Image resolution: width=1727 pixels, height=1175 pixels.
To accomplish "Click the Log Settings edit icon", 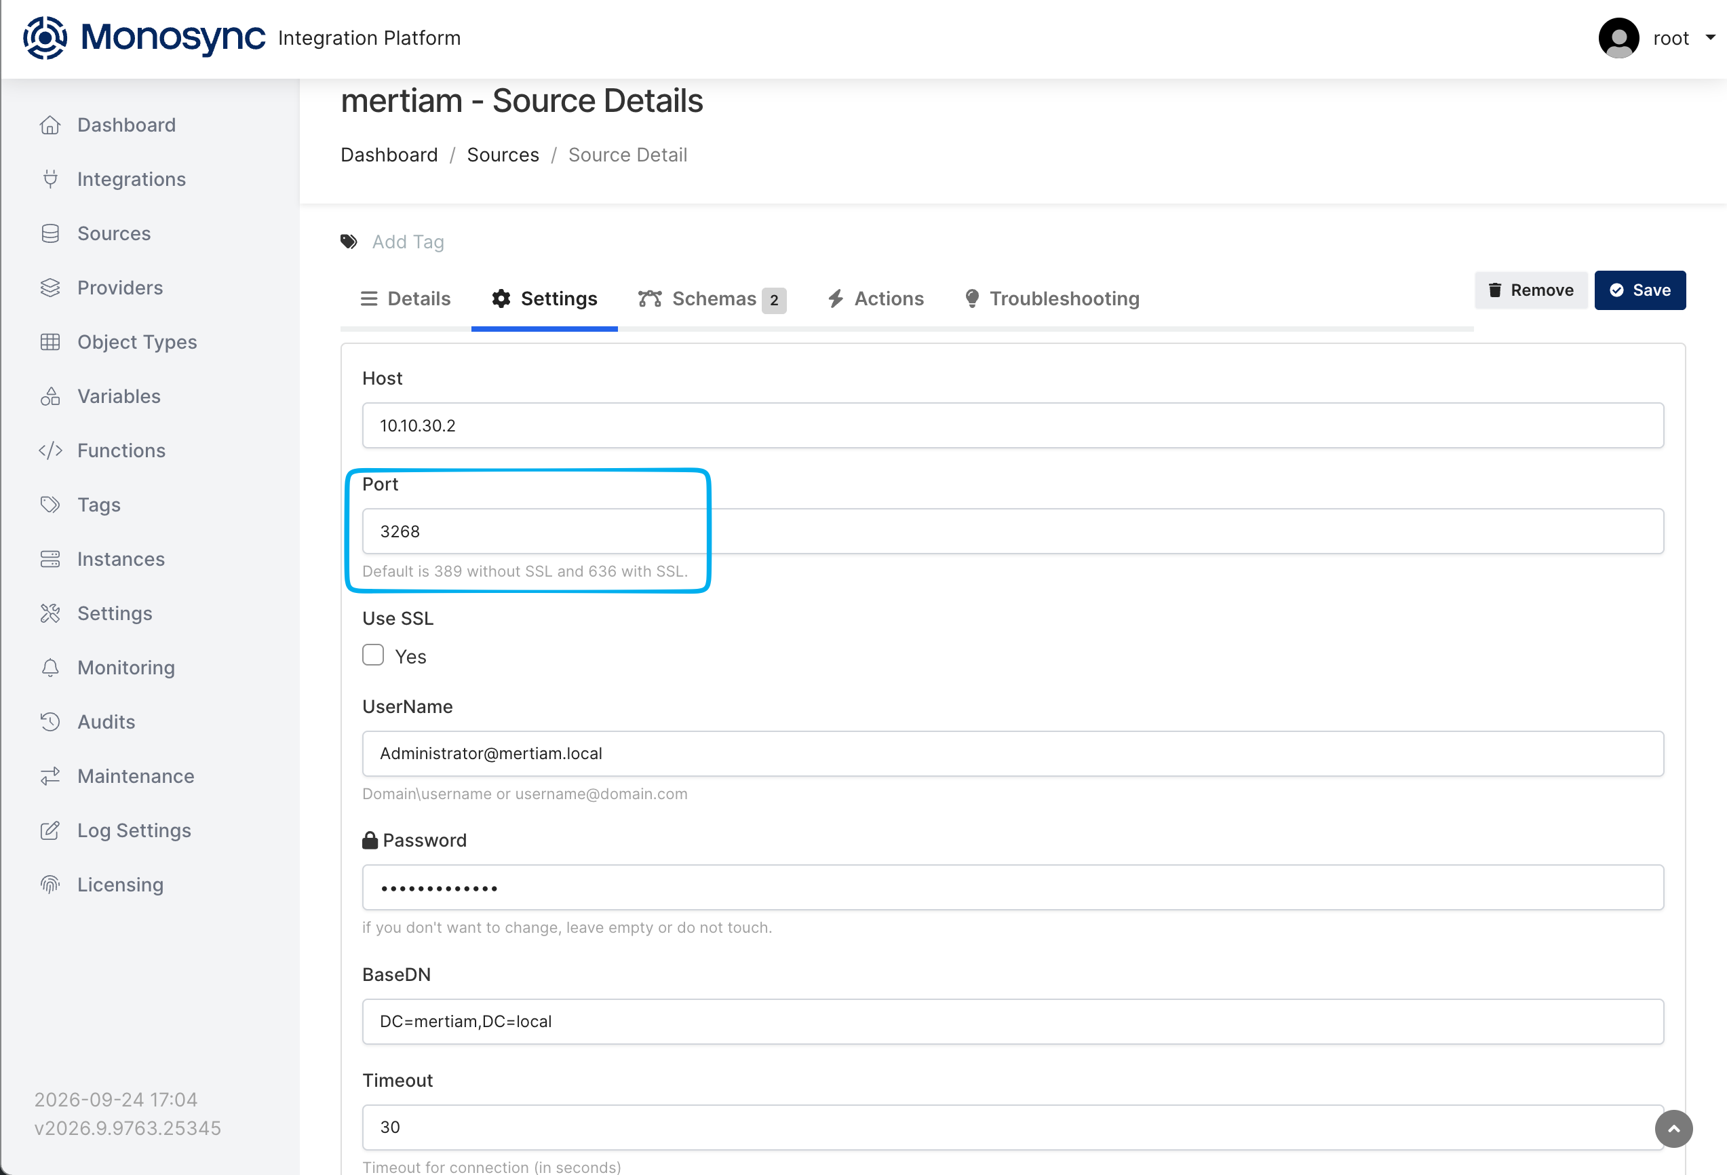I will 50,830.
